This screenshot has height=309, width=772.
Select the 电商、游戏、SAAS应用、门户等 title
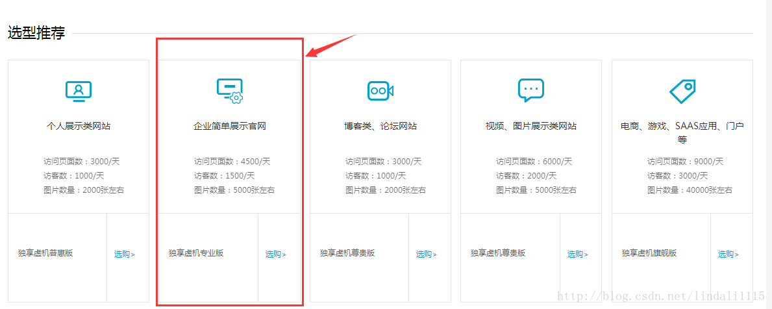click(682, 132)
